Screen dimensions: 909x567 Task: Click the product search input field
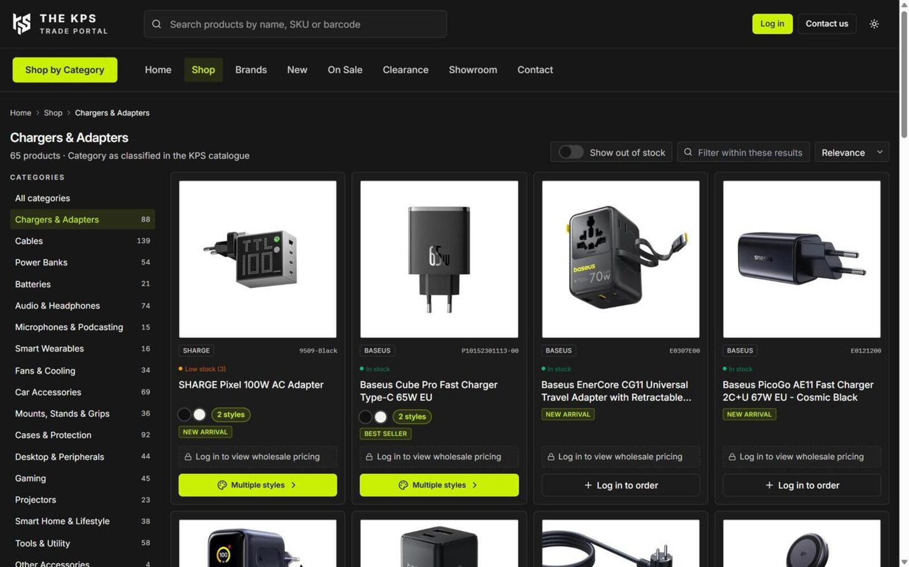click(x=295, y=24)
